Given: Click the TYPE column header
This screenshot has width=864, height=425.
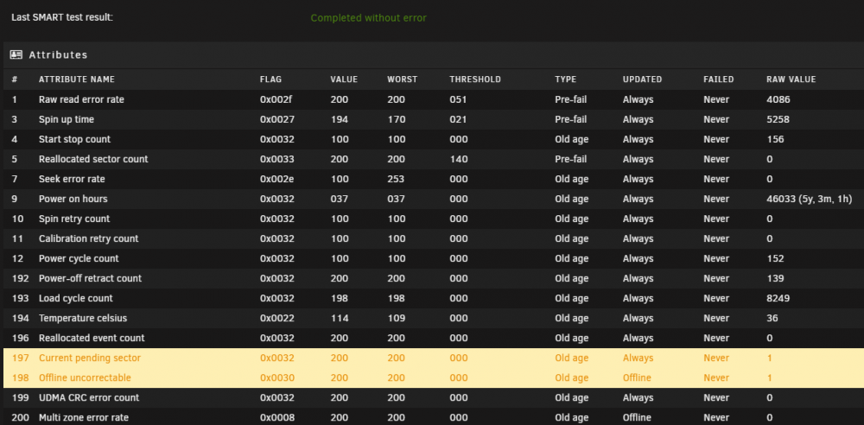Looking at the screenshot, I should [565, 79].
